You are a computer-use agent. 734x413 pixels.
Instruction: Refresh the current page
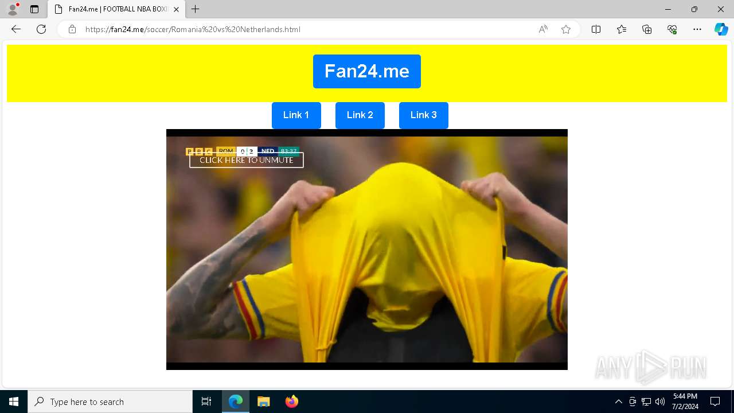41,29
